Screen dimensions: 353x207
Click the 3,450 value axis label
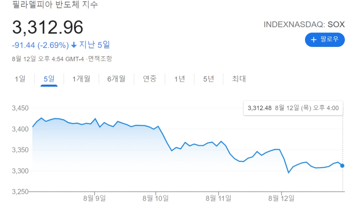(x=20, y=108)
